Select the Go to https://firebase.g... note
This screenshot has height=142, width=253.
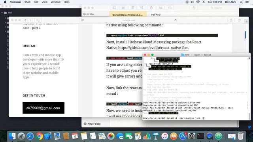click(x=128, y=15)
